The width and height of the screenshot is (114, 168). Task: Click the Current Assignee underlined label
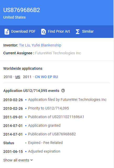click(18, 53)
